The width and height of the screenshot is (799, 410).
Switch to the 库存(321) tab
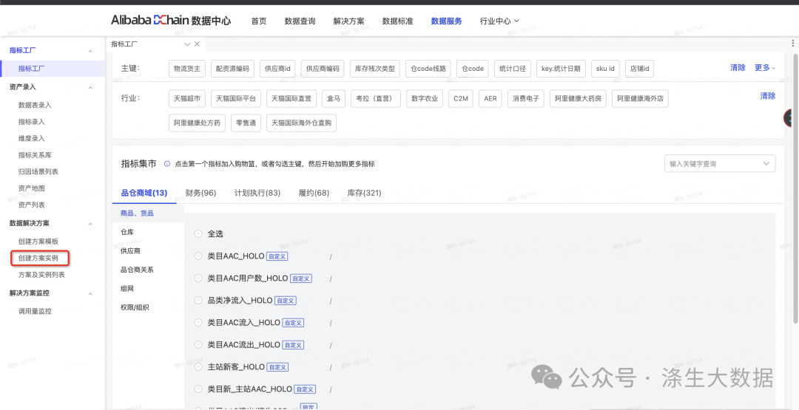(364, 194)
